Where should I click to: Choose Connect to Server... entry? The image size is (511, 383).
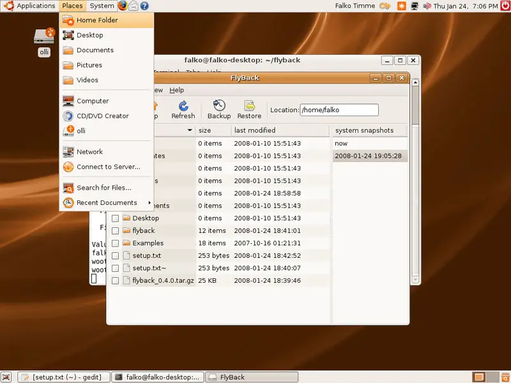click(x=106, y=167)
